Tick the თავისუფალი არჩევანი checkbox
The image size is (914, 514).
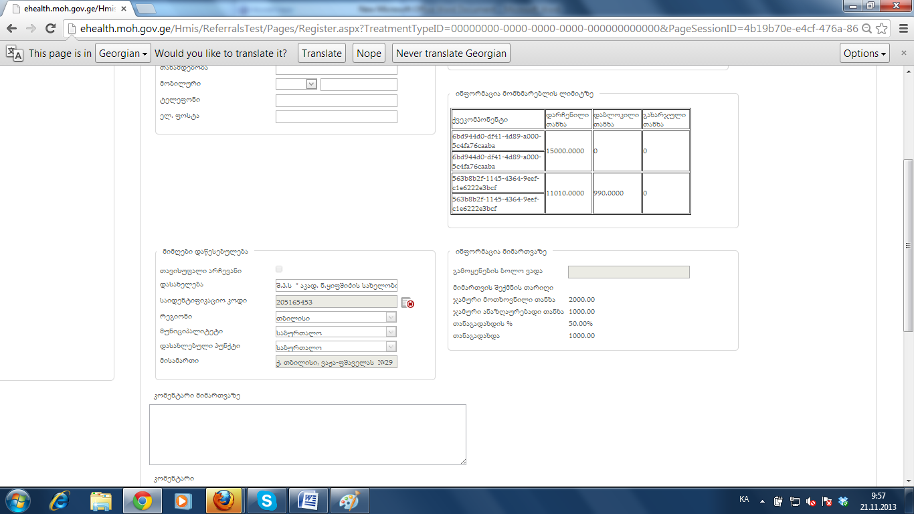(x=279, y=269)
